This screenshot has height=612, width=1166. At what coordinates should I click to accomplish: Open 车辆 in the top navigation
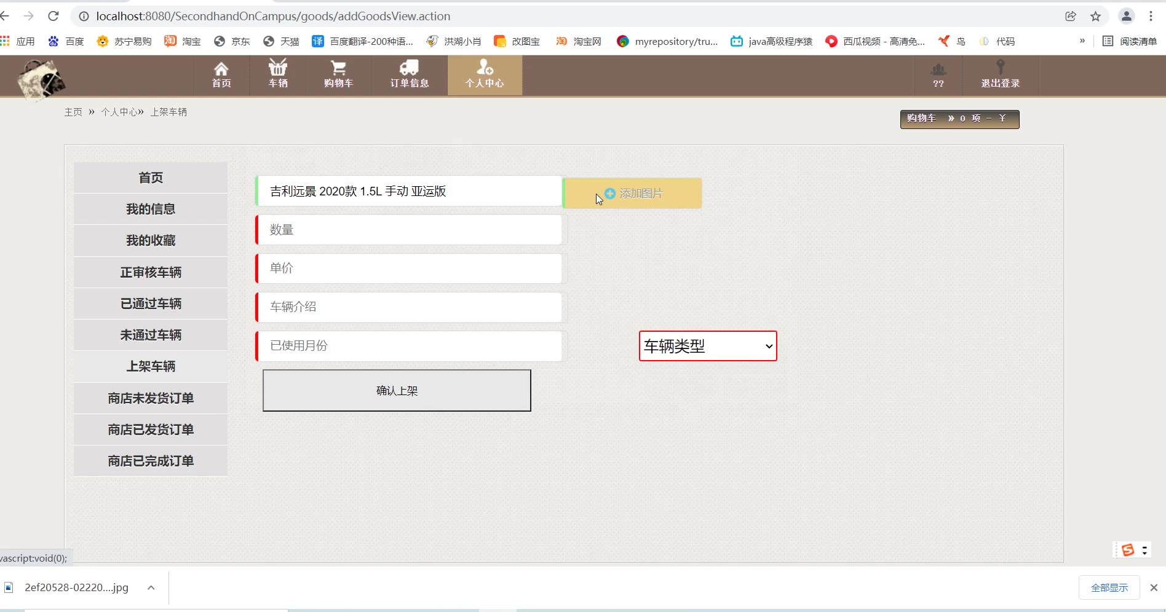pyautogui.click(x=278, y=75)
